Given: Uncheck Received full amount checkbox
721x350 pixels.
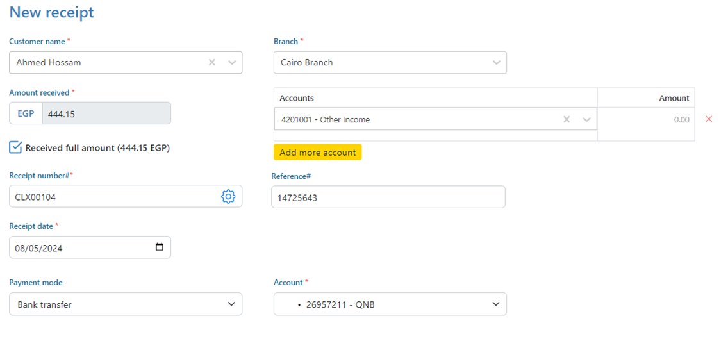Looking at the screenshot, I should point(15,148).
